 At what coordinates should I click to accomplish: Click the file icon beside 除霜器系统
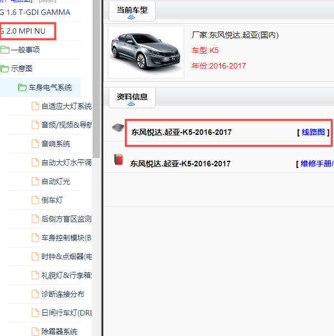point(35,332)
